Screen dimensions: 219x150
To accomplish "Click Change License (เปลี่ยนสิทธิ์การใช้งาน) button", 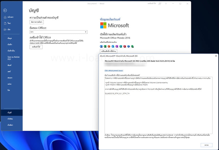I will point(108,51).
